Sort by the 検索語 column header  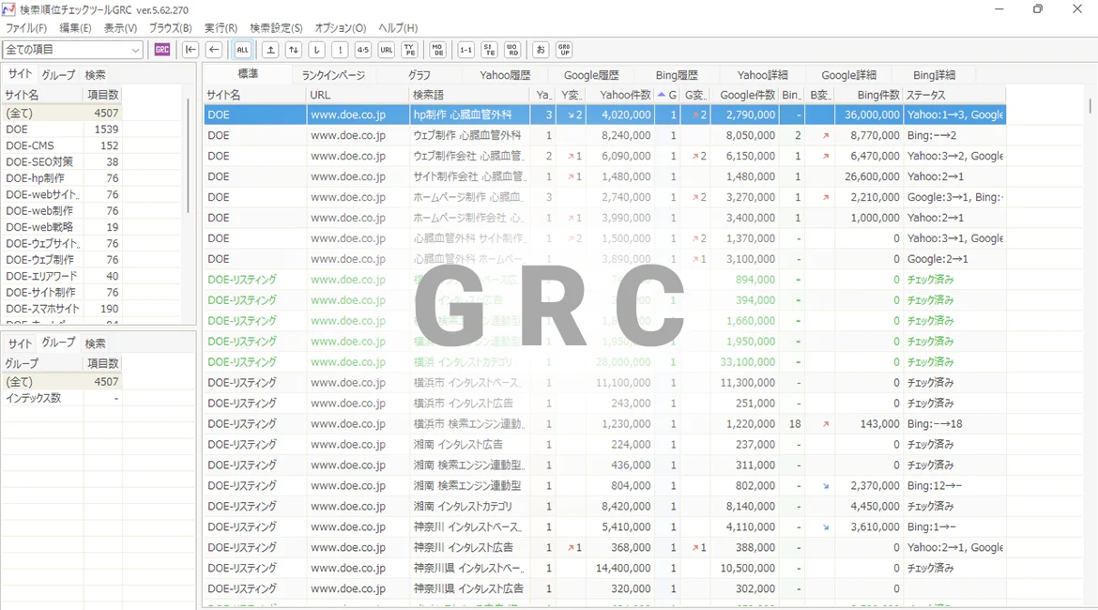pos(469,95)
